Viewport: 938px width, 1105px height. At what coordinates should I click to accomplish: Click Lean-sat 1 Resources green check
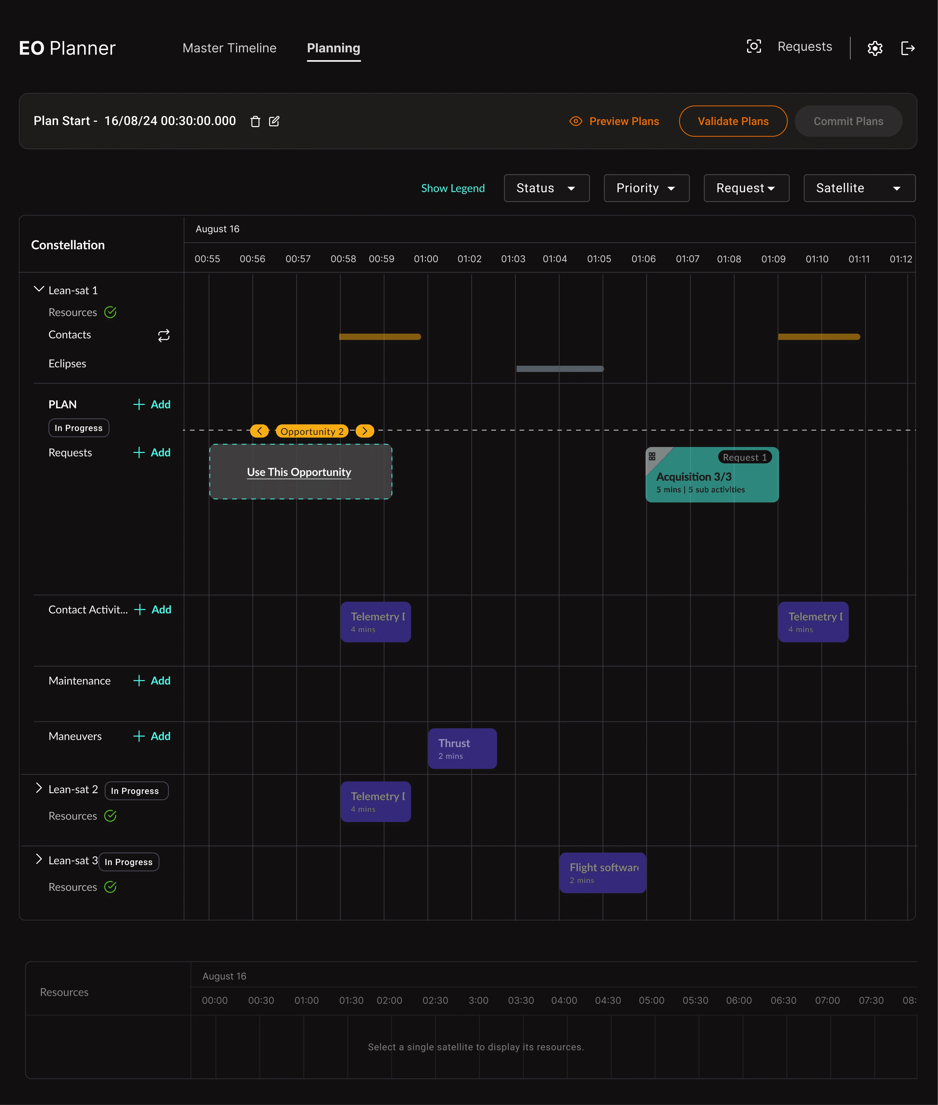(111, 312)
